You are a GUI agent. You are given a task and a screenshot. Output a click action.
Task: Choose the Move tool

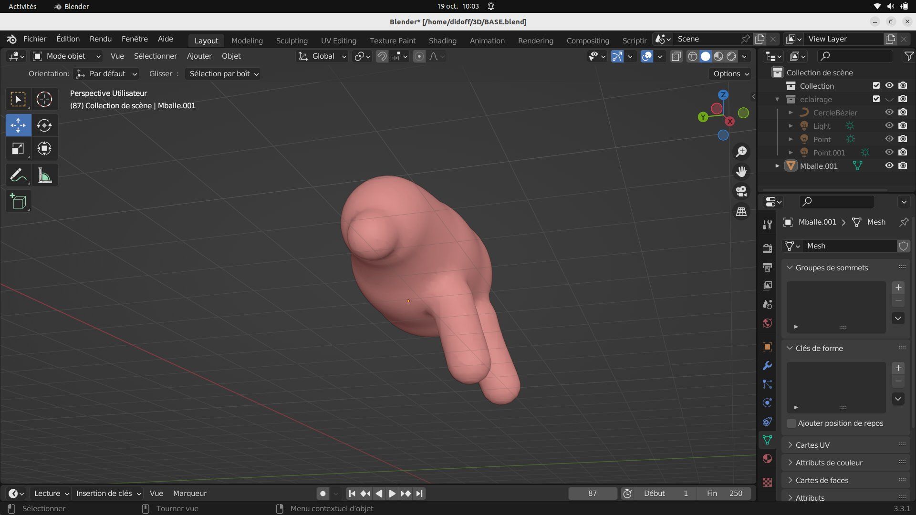pos(18,125)
